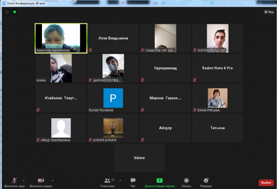Click the Лиза Владыкина participant tile

coord(113,38)
